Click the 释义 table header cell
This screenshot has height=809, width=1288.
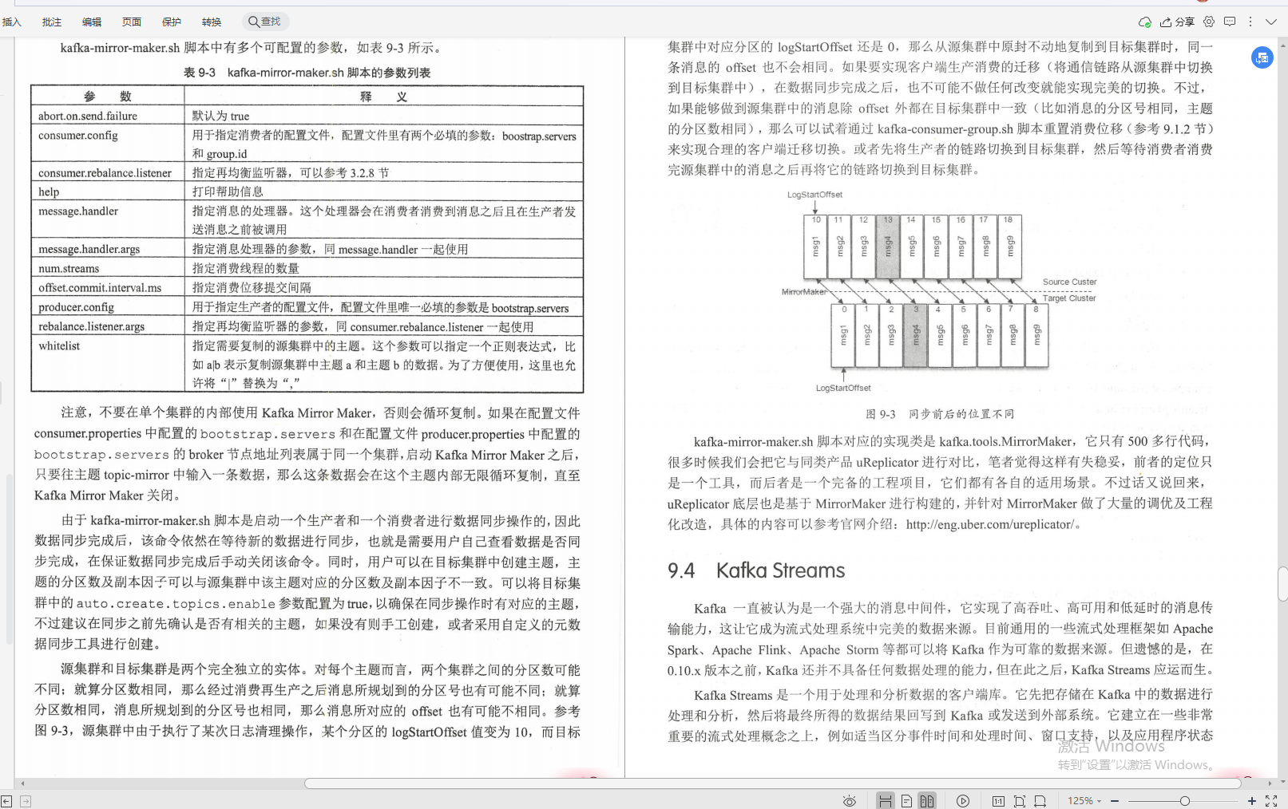(x=384, y=97)
